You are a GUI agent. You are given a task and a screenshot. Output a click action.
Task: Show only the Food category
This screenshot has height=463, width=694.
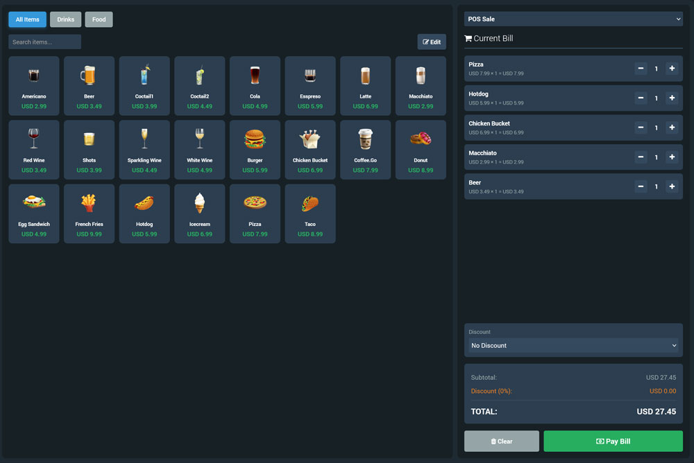[x=99, y=19]
